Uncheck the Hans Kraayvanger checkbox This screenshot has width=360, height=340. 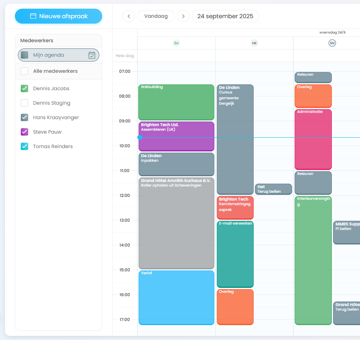(x=24, y=117)
